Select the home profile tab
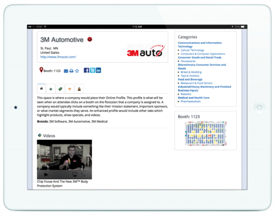Image resolution: width=274 pixels, height=213 pixels. point(42,89)
